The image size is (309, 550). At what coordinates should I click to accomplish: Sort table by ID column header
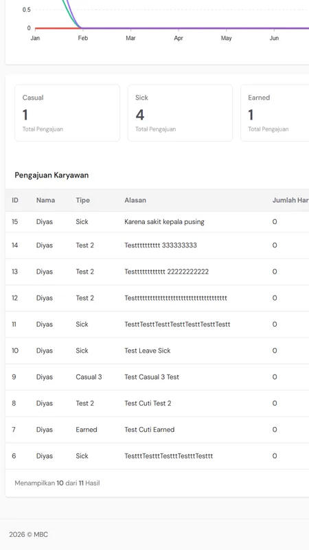point(15,200)
